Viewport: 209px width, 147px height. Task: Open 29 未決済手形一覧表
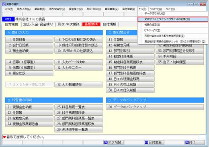point(79,130)
